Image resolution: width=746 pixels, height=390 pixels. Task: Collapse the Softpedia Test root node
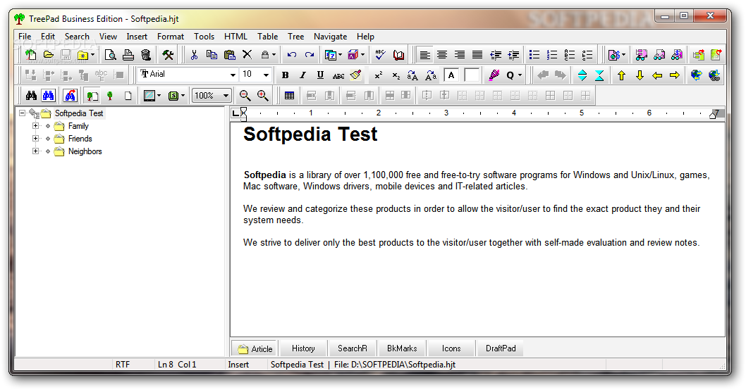(22, 113)
